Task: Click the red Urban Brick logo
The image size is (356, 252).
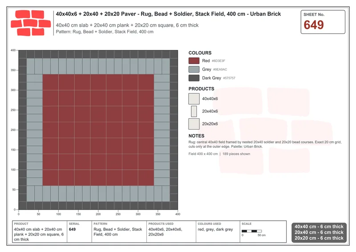Action: pyautogui.click(x=31, y=23)
